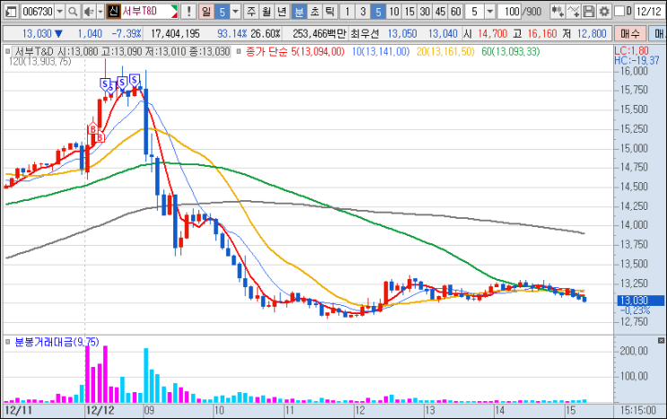Screen dimensions: 667x419
Task: Select the 60-minute interval button
Action: tap(455, 12)
